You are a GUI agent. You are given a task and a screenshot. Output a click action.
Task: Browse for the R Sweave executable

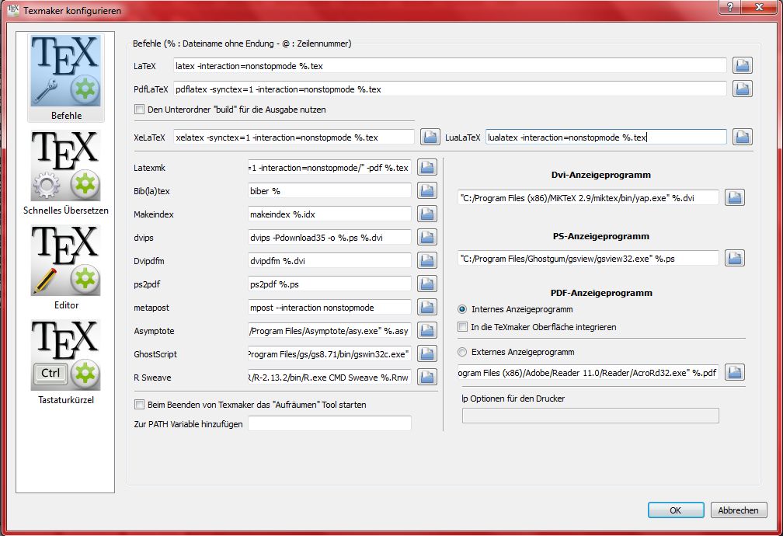click(427, 378)
